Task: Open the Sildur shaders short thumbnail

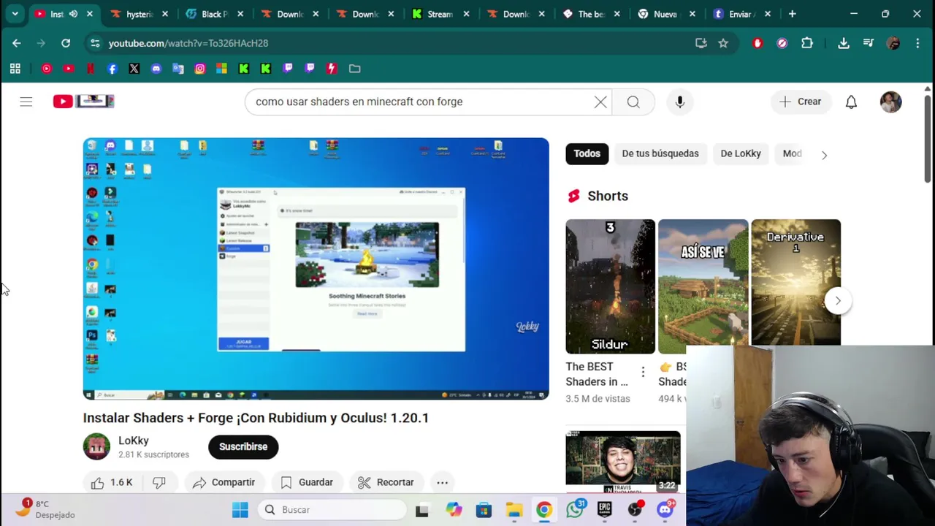Action: [x=610, y=286]
